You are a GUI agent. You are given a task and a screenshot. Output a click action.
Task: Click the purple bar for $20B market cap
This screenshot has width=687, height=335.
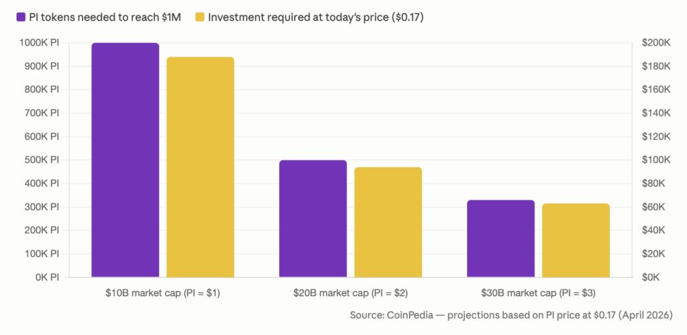point(313,218)
